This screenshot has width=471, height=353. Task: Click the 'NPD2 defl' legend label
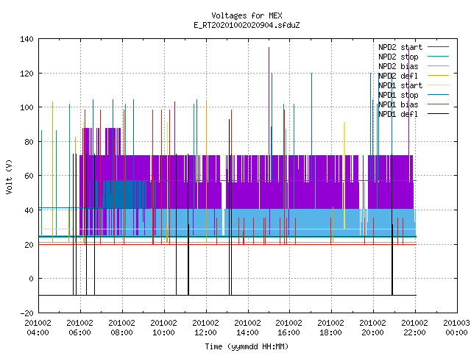point(398,76)
